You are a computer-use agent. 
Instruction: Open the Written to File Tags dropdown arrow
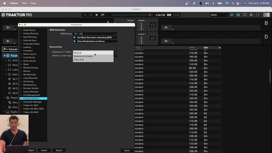tap(116, 56)
